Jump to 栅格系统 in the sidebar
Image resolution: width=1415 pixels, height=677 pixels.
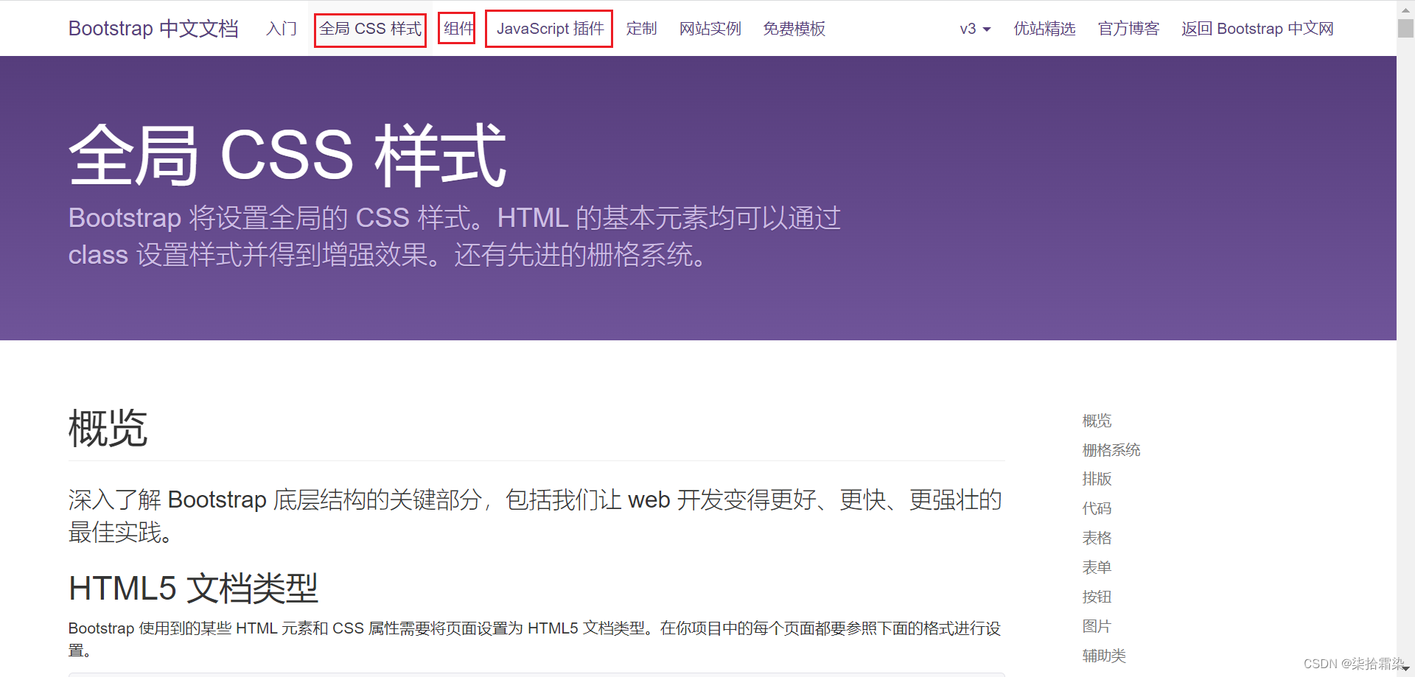coord(1111,450)
